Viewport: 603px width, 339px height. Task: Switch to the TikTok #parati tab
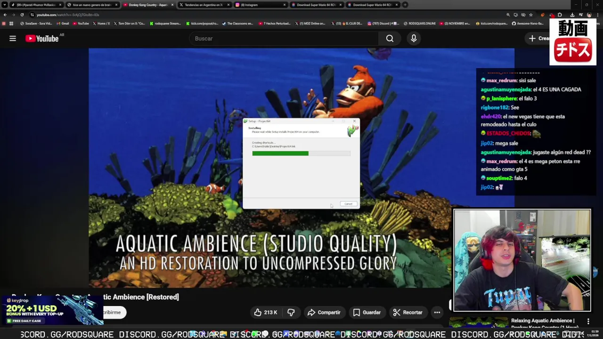pyautogui.click(x=36, y=5)
